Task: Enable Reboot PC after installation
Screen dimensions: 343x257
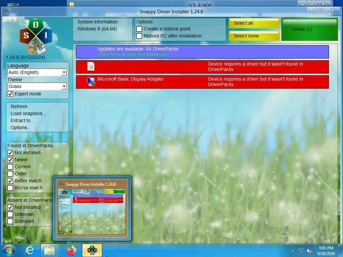Action: pyautogui.click(x=139, y=36)
